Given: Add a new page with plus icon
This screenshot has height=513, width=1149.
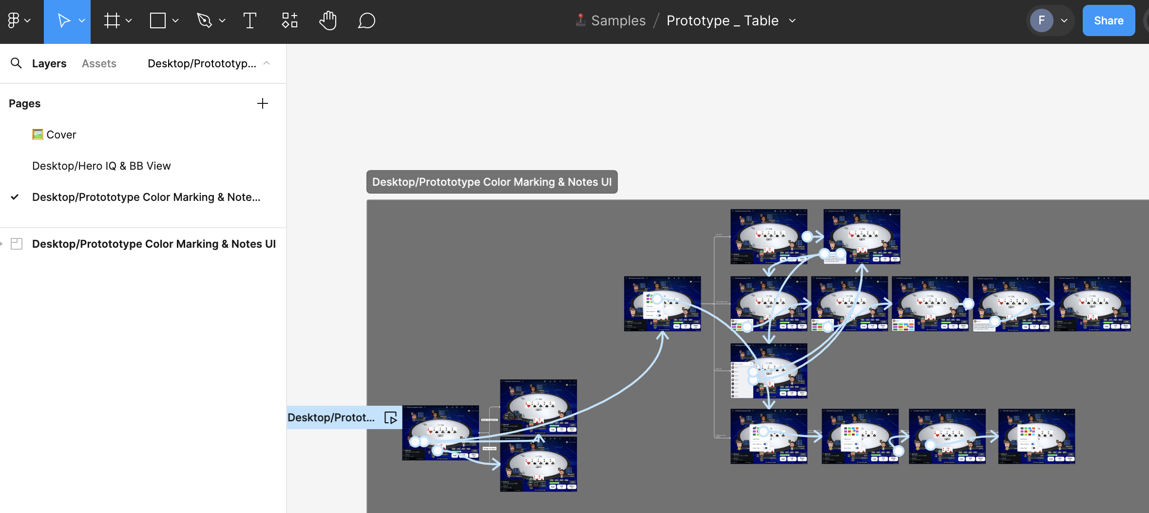Looking at the screenshot, I should 262,103.
